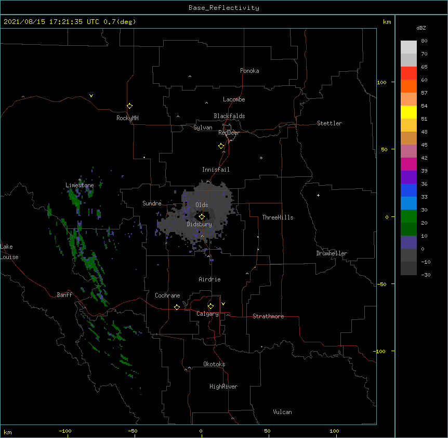Click the Limestone label
The image size is (448, 438).
(80, 185)
